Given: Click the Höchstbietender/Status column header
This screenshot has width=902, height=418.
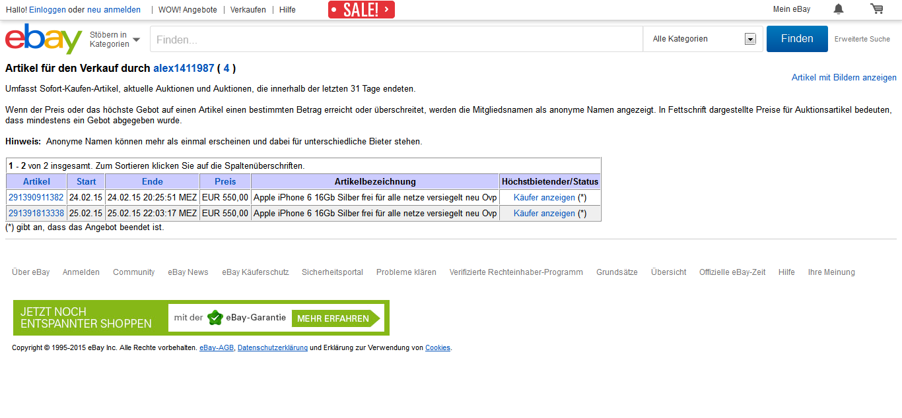Looking at the screenshot, I should [550, 182].
